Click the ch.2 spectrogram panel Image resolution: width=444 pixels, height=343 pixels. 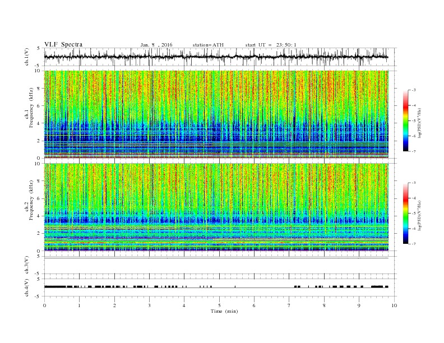pyautogui.click(x=216, y=207)
